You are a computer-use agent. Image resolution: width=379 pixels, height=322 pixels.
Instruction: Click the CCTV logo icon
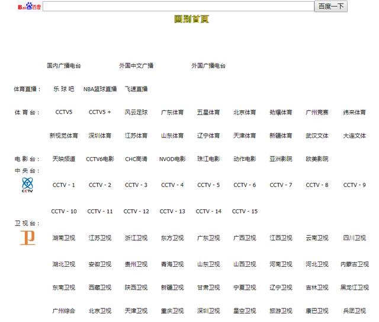[x=27, y=185]
